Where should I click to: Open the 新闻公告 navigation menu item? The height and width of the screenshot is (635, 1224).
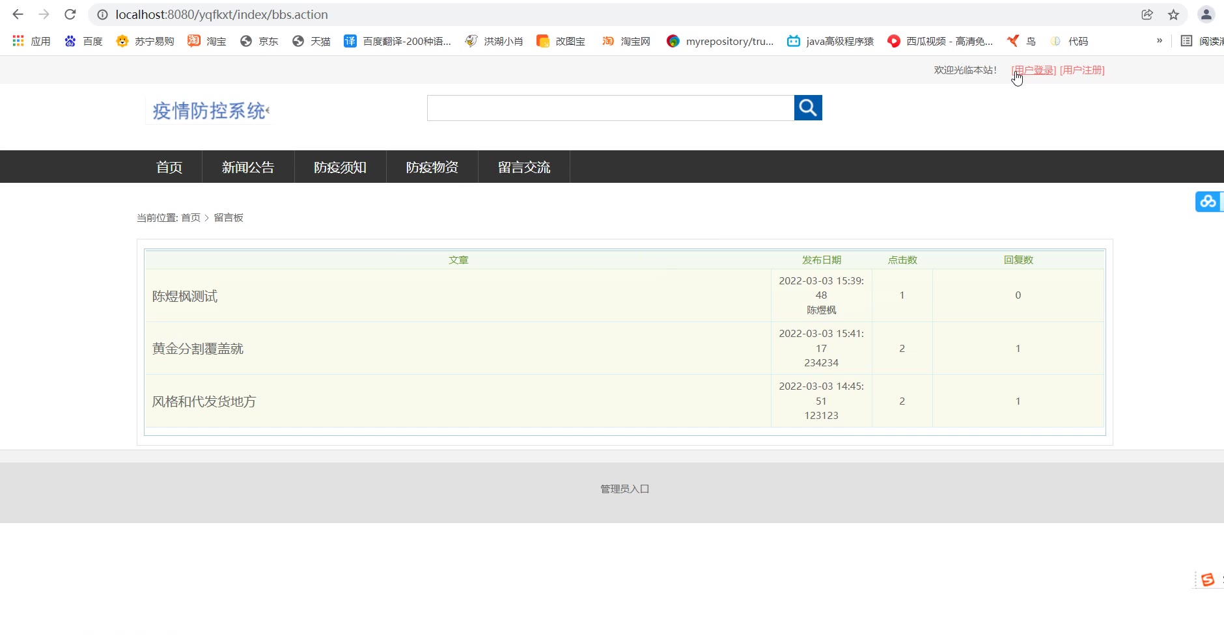(x=248, y=167)
